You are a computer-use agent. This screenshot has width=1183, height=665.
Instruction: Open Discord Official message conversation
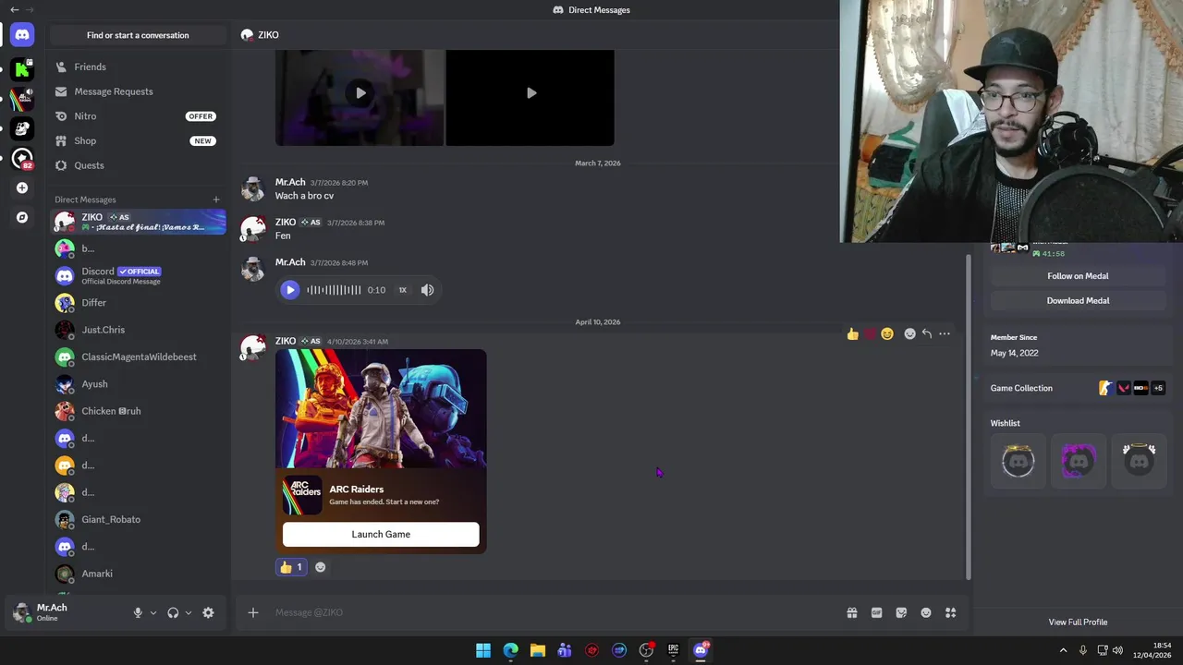(138, 275)
